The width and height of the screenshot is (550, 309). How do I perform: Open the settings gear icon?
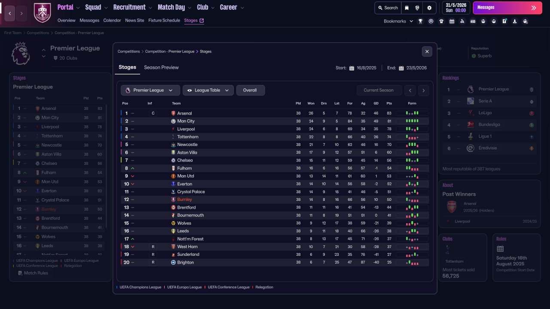coord(429,8)
